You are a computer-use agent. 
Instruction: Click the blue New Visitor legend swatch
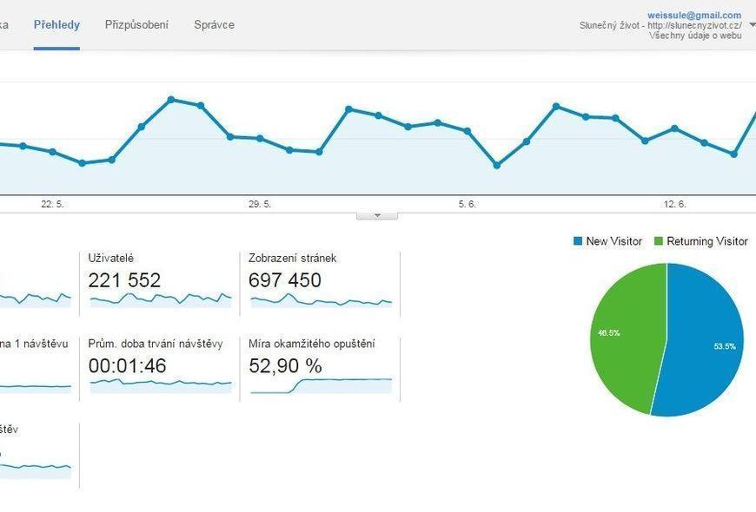pyautogui.click(x=578, y=241)
